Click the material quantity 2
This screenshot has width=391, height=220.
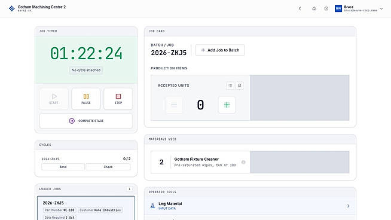pyautogui.click(x=161, y=162)
